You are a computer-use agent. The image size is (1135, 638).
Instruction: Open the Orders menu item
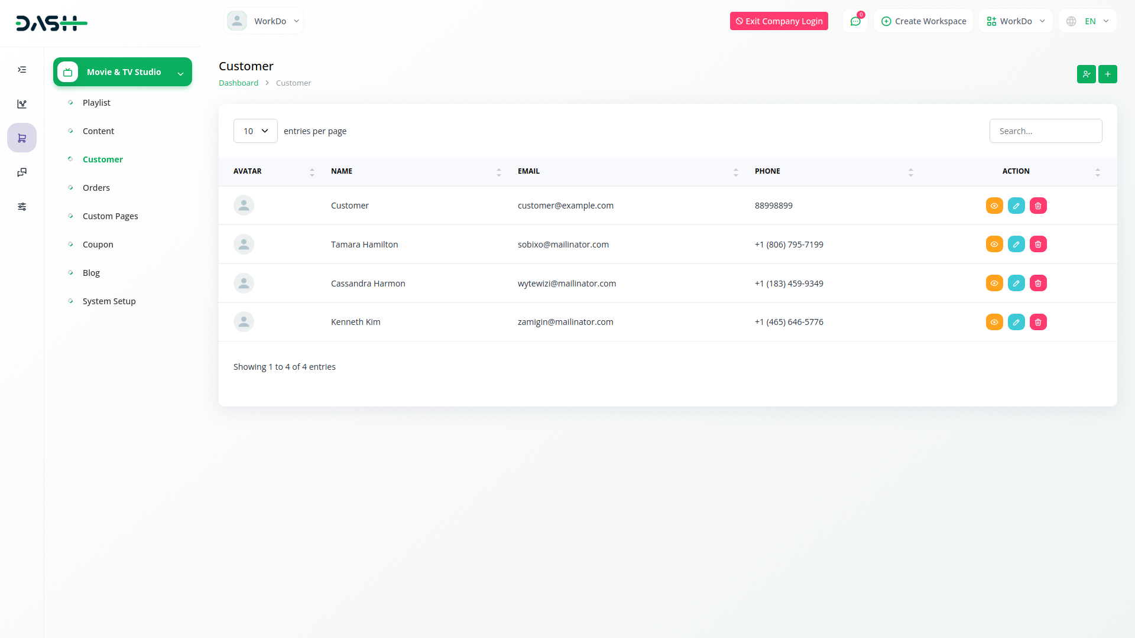(96, 188)
